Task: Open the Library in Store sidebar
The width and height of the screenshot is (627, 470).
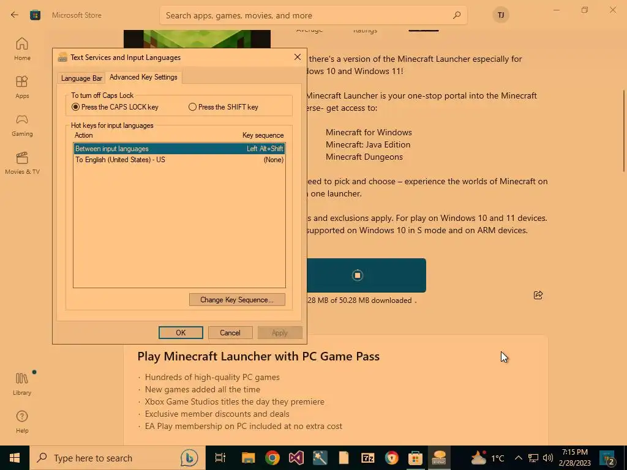Action: point(22,384)
